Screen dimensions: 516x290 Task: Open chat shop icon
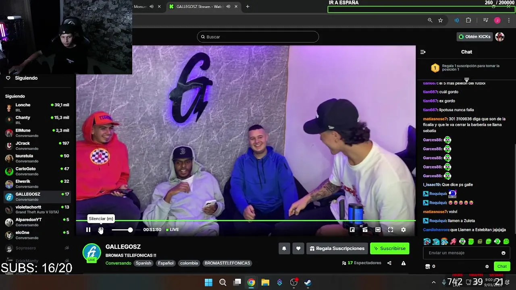coord(428,266)
